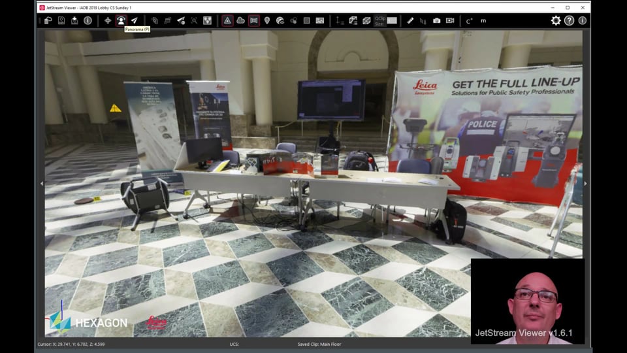Start video recording with the camcorder icon
Viewport: 627px width, 353px height.
(x=450, y=20)
